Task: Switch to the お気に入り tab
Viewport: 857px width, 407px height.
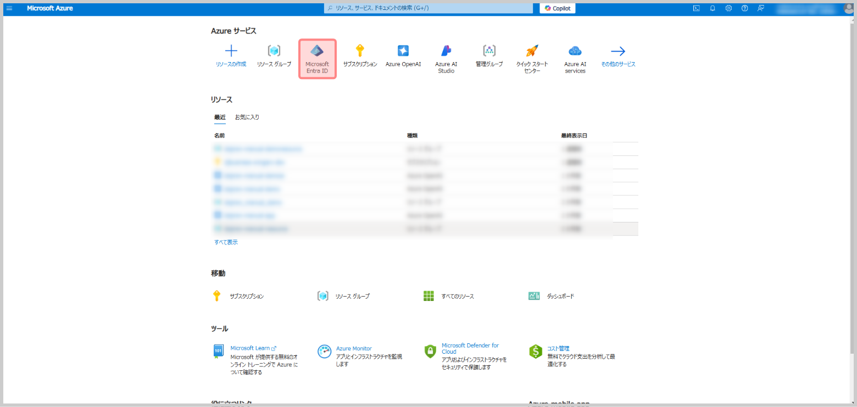Action: pyautogui.click(x=247, y=118)
